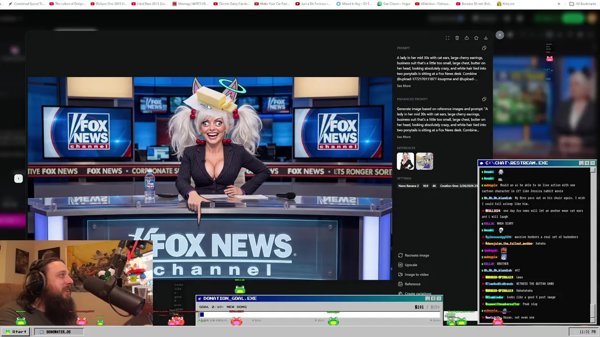Copy the PROMPT text with its copy icon

pyautogui.click(x=484, y=48)
